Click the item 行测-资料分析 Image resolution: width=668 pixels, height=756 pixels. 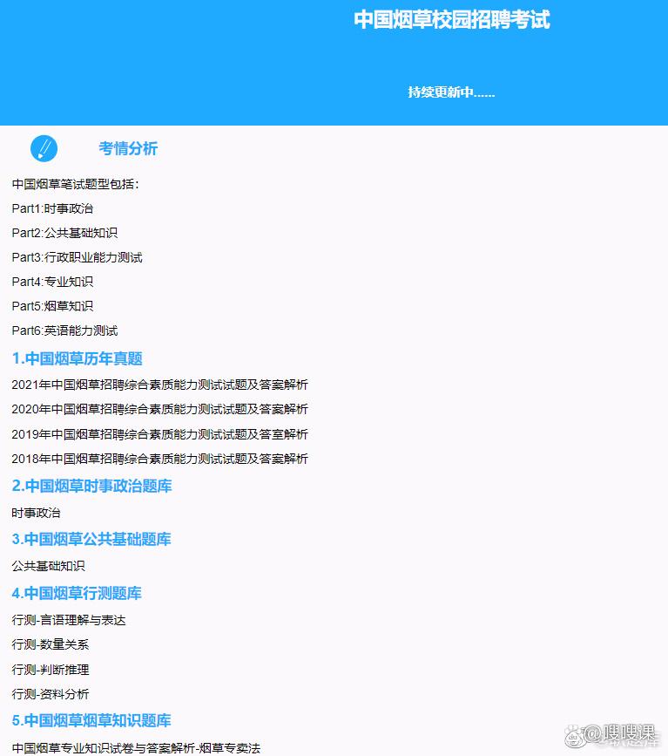point(51,694)
